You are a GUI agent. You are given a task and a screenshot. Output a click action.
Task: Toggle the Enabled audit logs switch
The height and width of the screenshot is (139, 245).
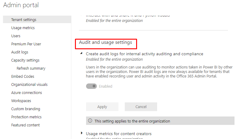click(91, 86)
